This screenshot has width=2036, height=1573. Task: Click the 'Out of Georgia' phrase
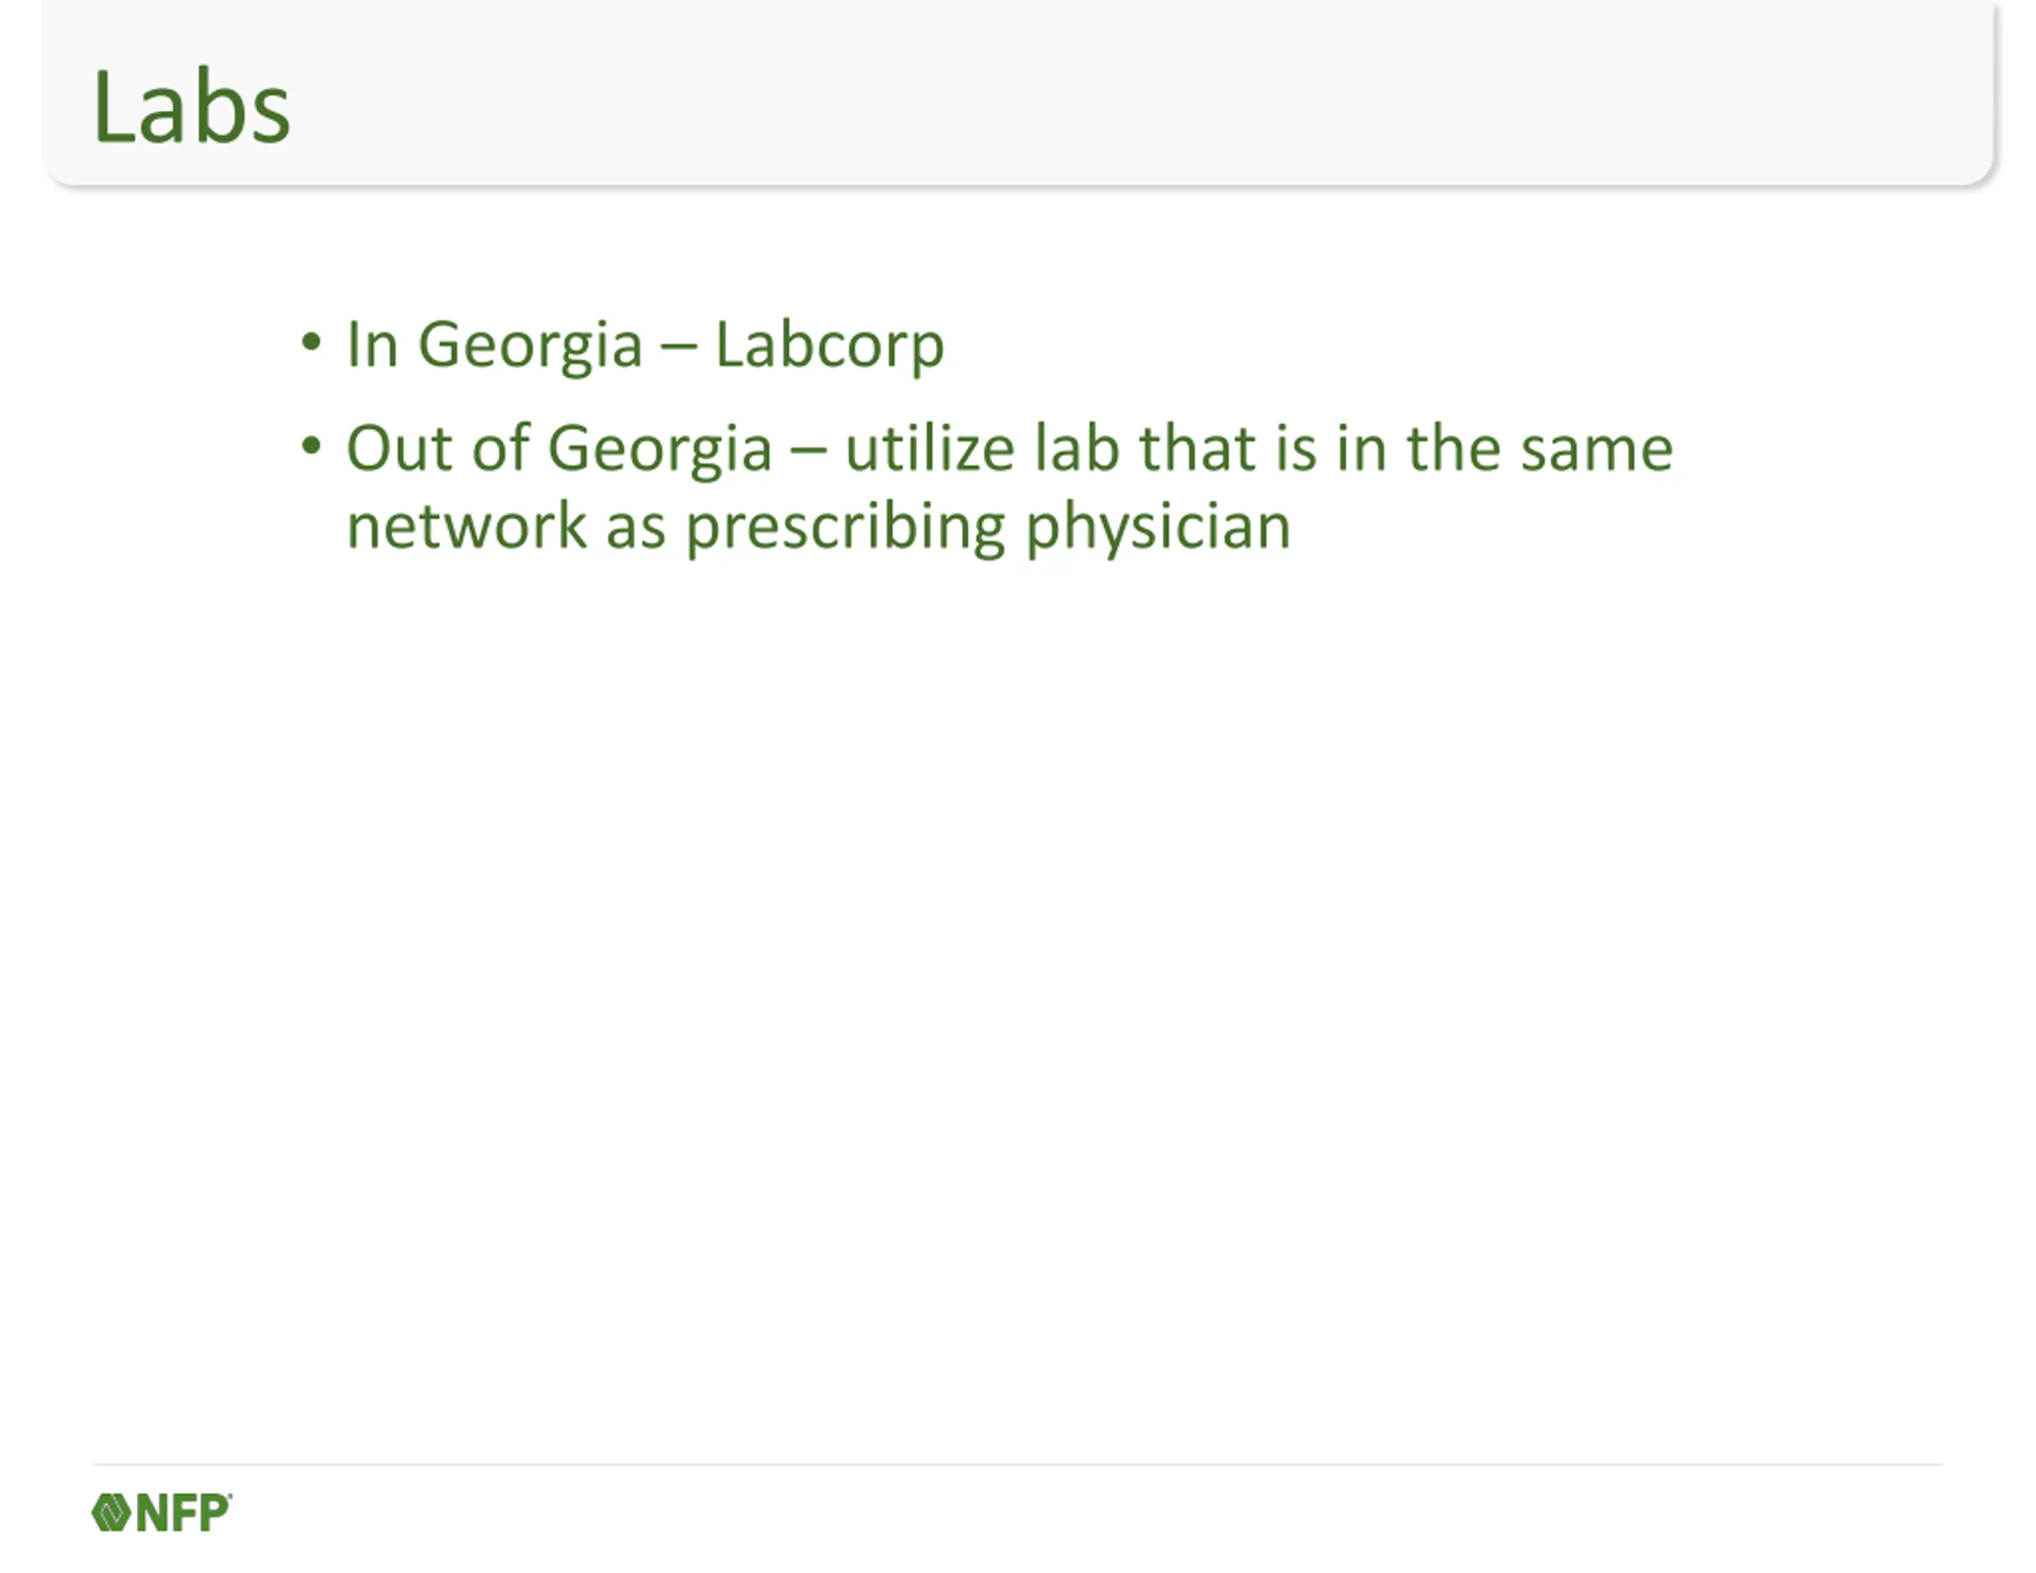(x=559, y=449)
